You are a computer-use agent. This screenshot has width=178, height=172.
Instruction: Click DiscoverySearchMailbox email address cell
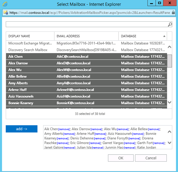tap(87, 50)
